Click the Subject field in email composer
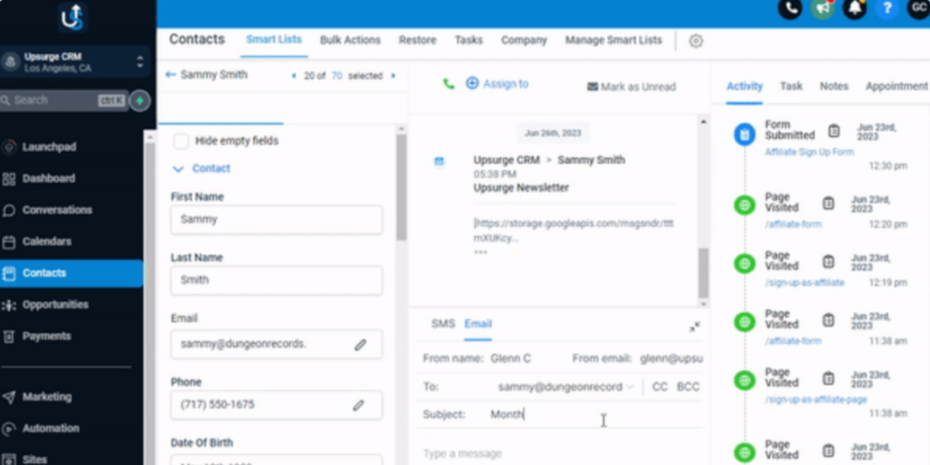This screenshot has height=465, width=930. (x=596, y=414)
